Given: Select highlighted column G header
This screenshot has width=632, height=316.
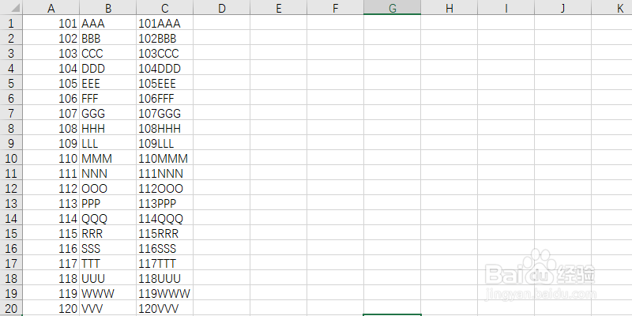Looking at the screenshot, I should point(392,7).
